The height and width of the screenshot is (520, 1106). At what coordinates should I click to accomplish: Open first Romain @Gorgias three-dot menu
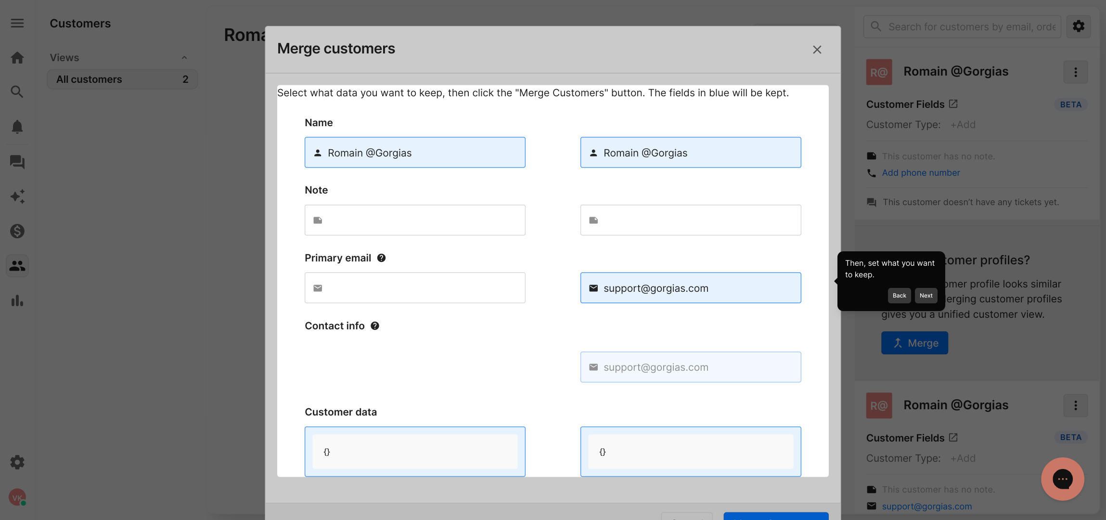coord(1076,72)
